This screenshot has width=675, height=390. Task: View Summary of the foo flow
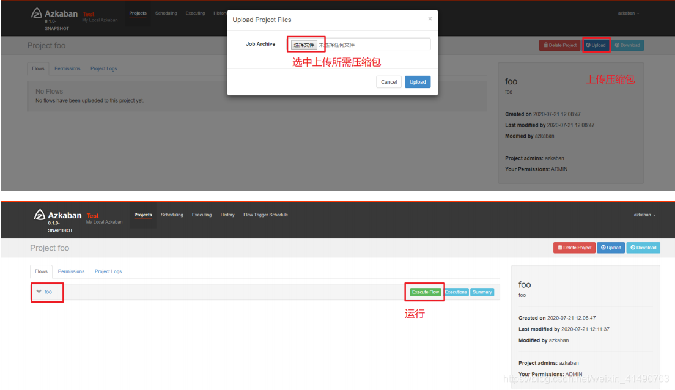[x=482, y=292]
